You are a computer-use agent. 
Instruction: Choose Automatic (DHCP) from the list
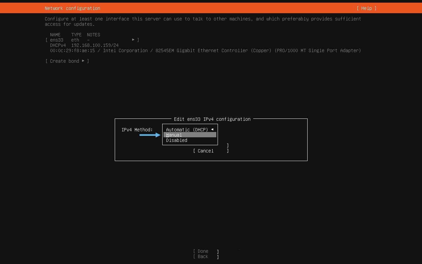coord(187,129)
